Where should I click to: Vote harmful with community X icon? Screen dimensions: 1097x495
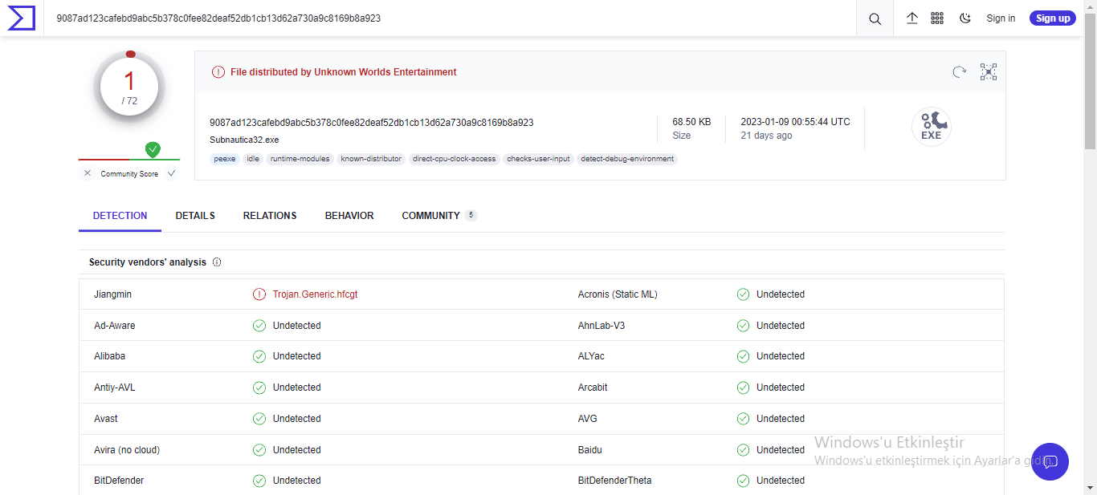(x=88, y=173)
